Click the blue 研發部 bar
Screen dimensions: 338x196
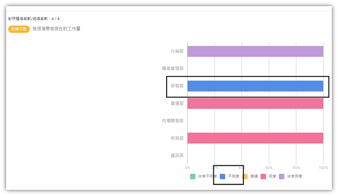255,86
